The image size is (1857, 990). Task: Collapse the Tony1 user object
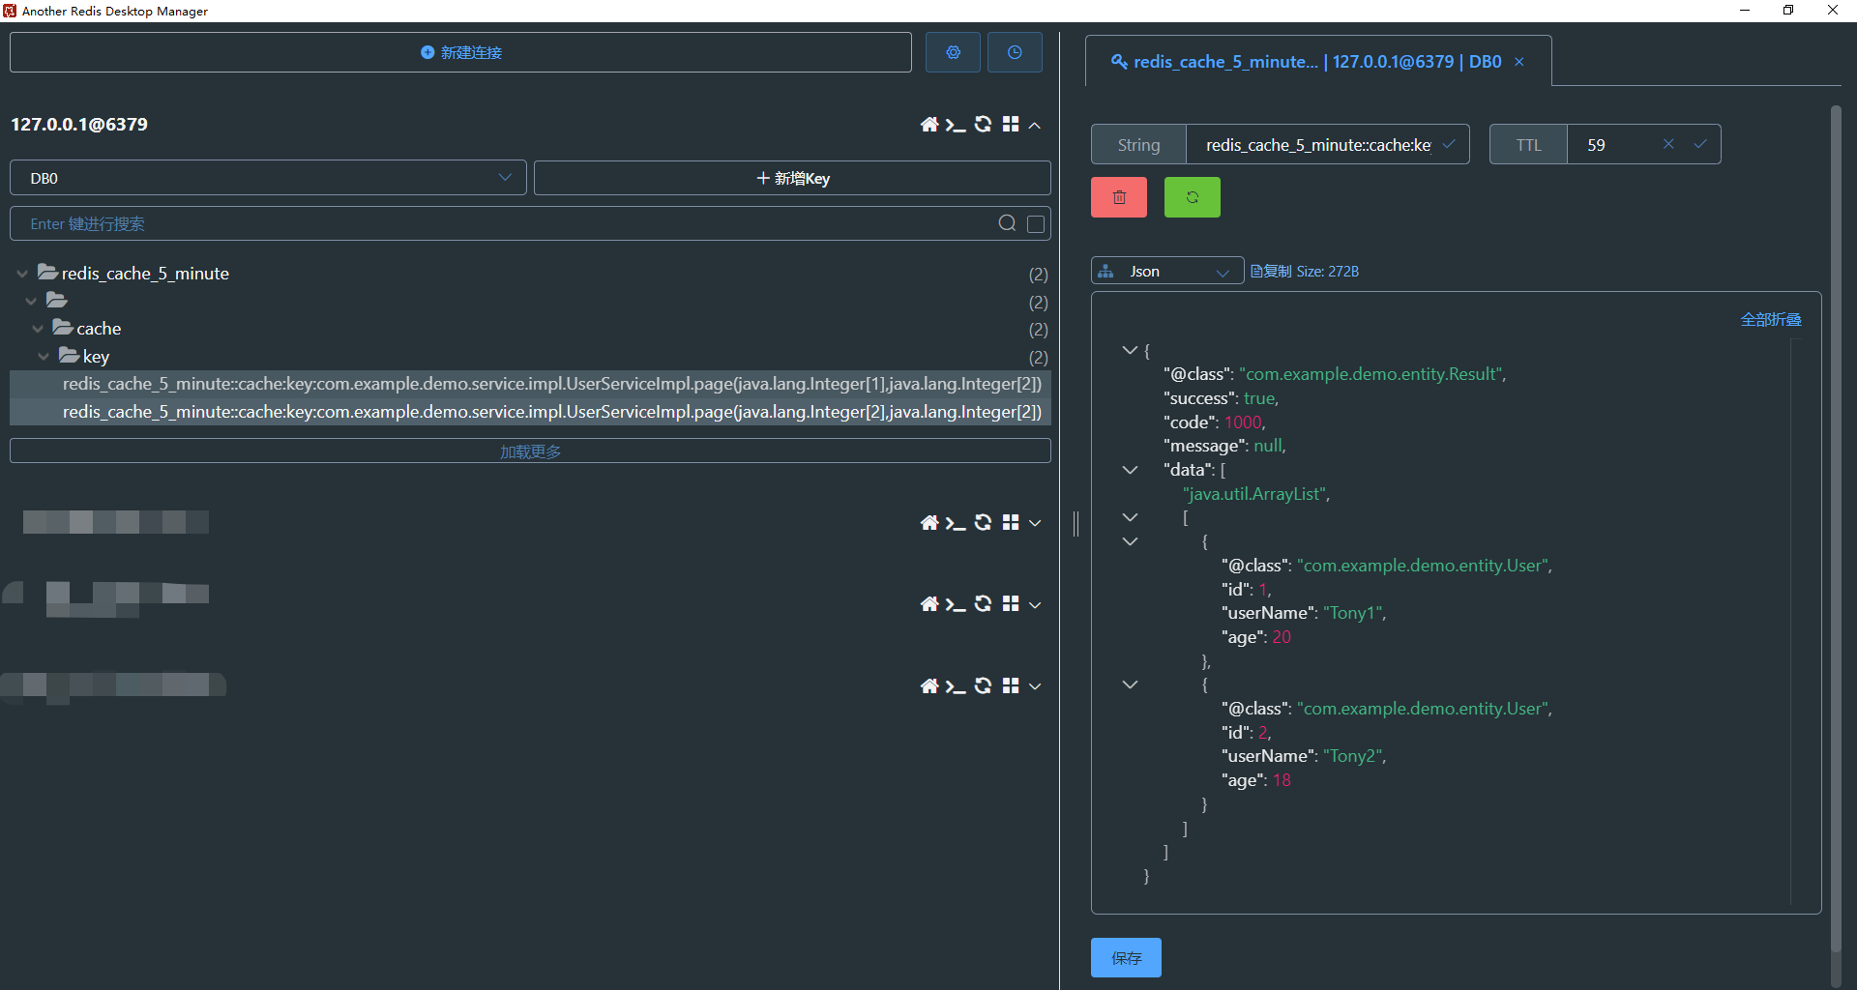(x=1130, y=541)
